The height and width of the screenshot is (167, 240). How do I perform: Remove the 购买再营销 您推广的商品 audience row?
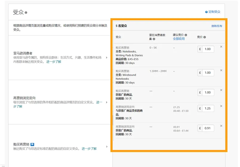click(x=221, y=90)
